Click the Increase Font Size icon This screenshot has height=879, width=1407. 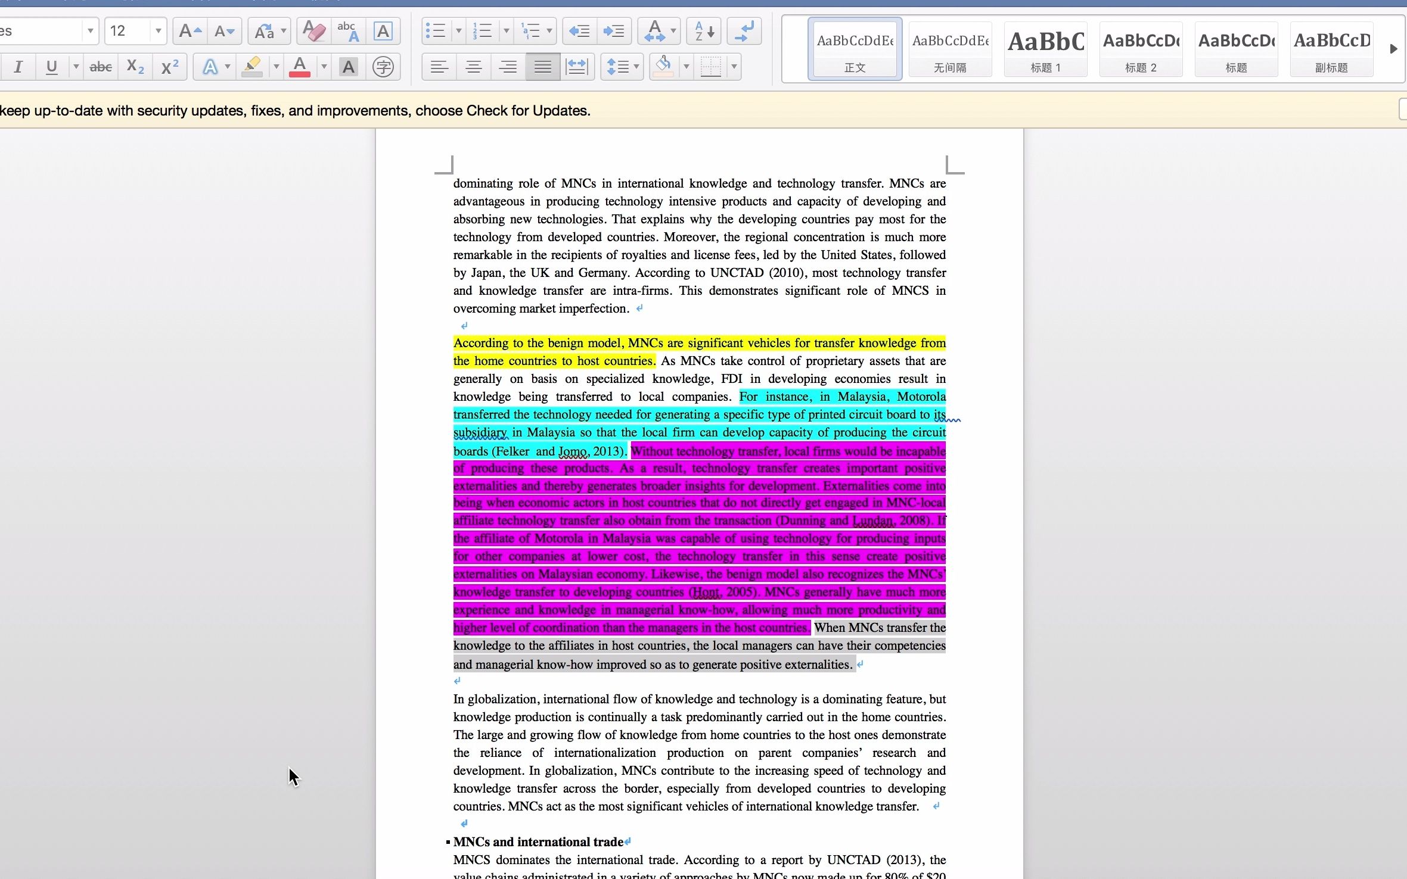point(190,31)
